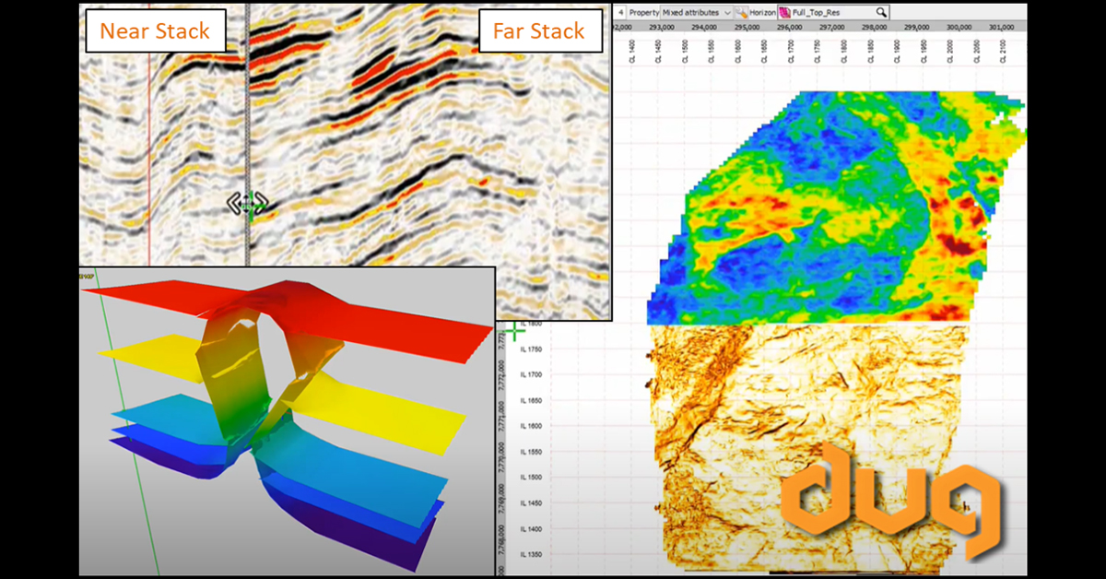Click inside the Full_Top_Res name field
The width and height of the screenshot is (1106, 579).
pos(816,13)
